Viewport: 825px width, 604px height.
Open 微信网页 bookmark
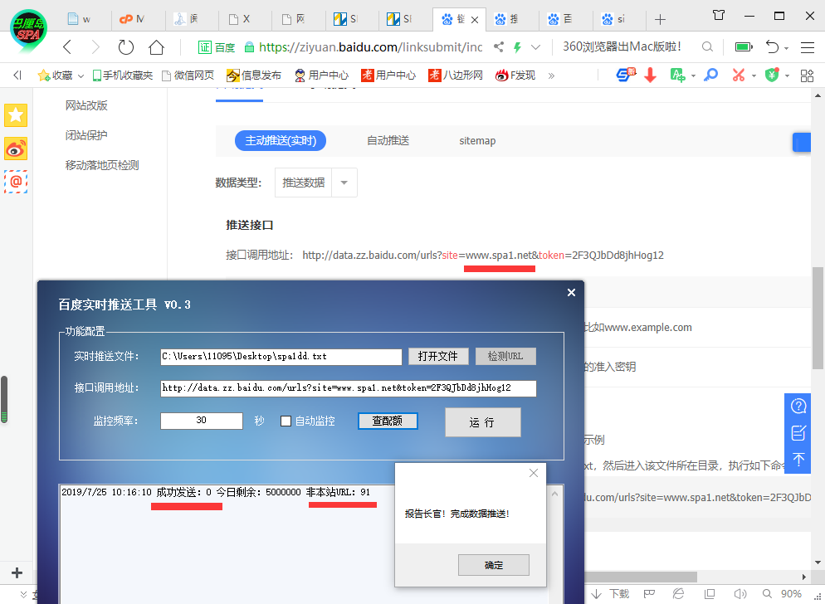tap(188, 75)
